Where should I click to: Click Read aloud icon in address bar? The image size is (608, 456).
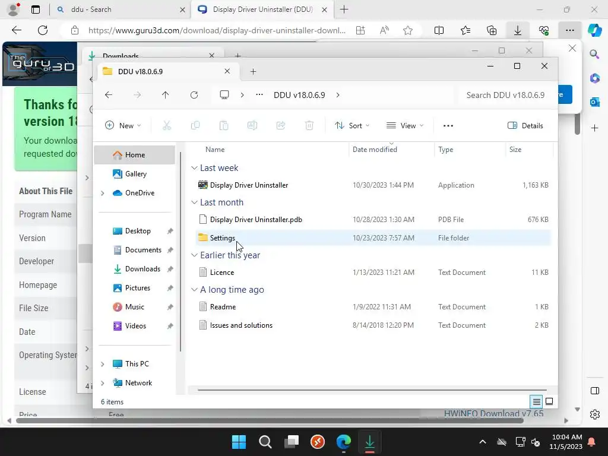(384, 30)
